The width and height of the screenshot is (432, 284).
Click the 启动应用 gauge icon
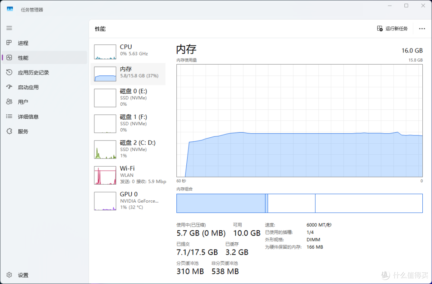point(9,87)
